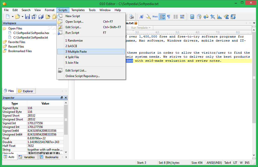Switch to the Bookmarks tab
The width and height of the screenshot is (258, 167).
click(x=49, y=157)
